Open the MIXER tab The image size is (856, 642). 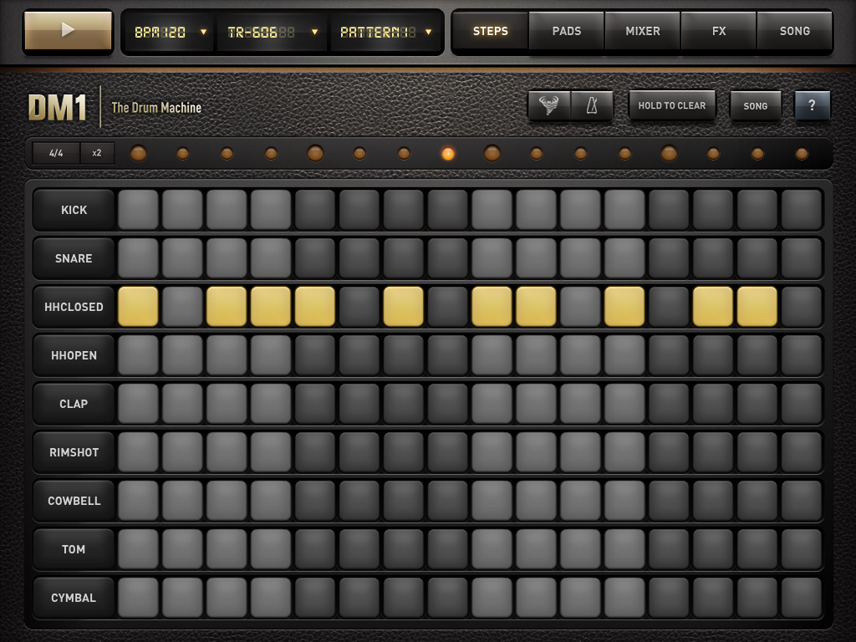tap(643, 31)
